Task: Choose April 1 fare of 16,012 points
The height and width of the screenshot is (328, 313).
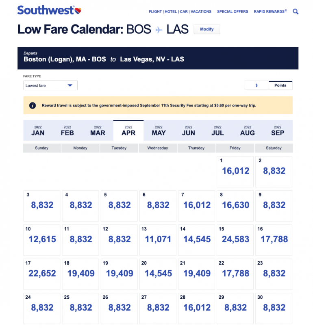Action: [x=235, y=171]
